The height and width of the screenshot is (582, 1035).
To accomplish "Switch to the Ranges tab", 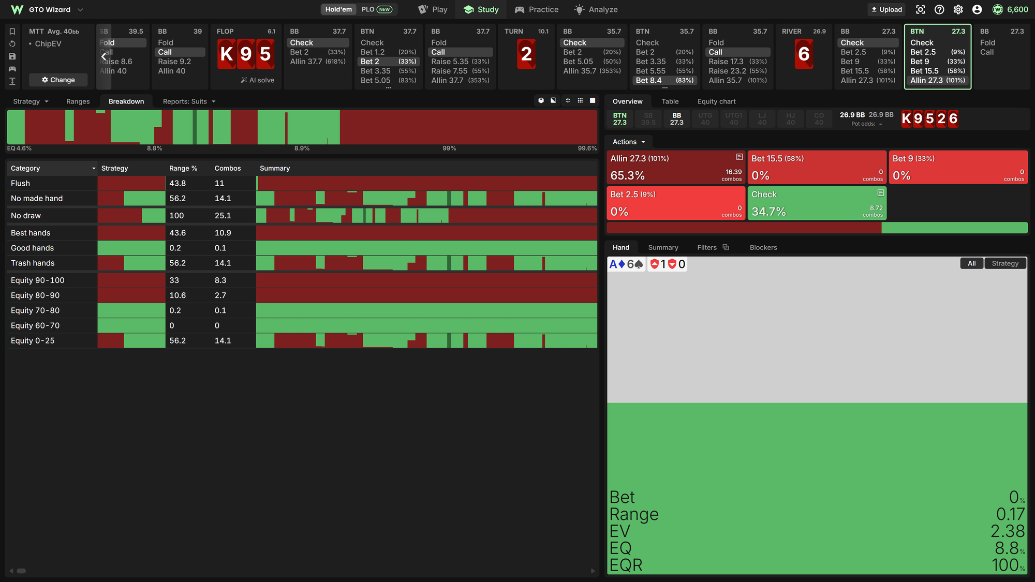I will 78,101.
